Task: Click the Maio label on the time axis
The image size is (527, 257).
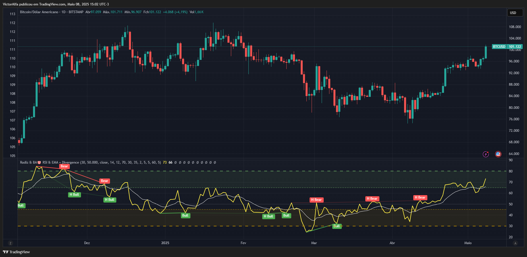Action: pyautogui.click(x=468, y=243)
